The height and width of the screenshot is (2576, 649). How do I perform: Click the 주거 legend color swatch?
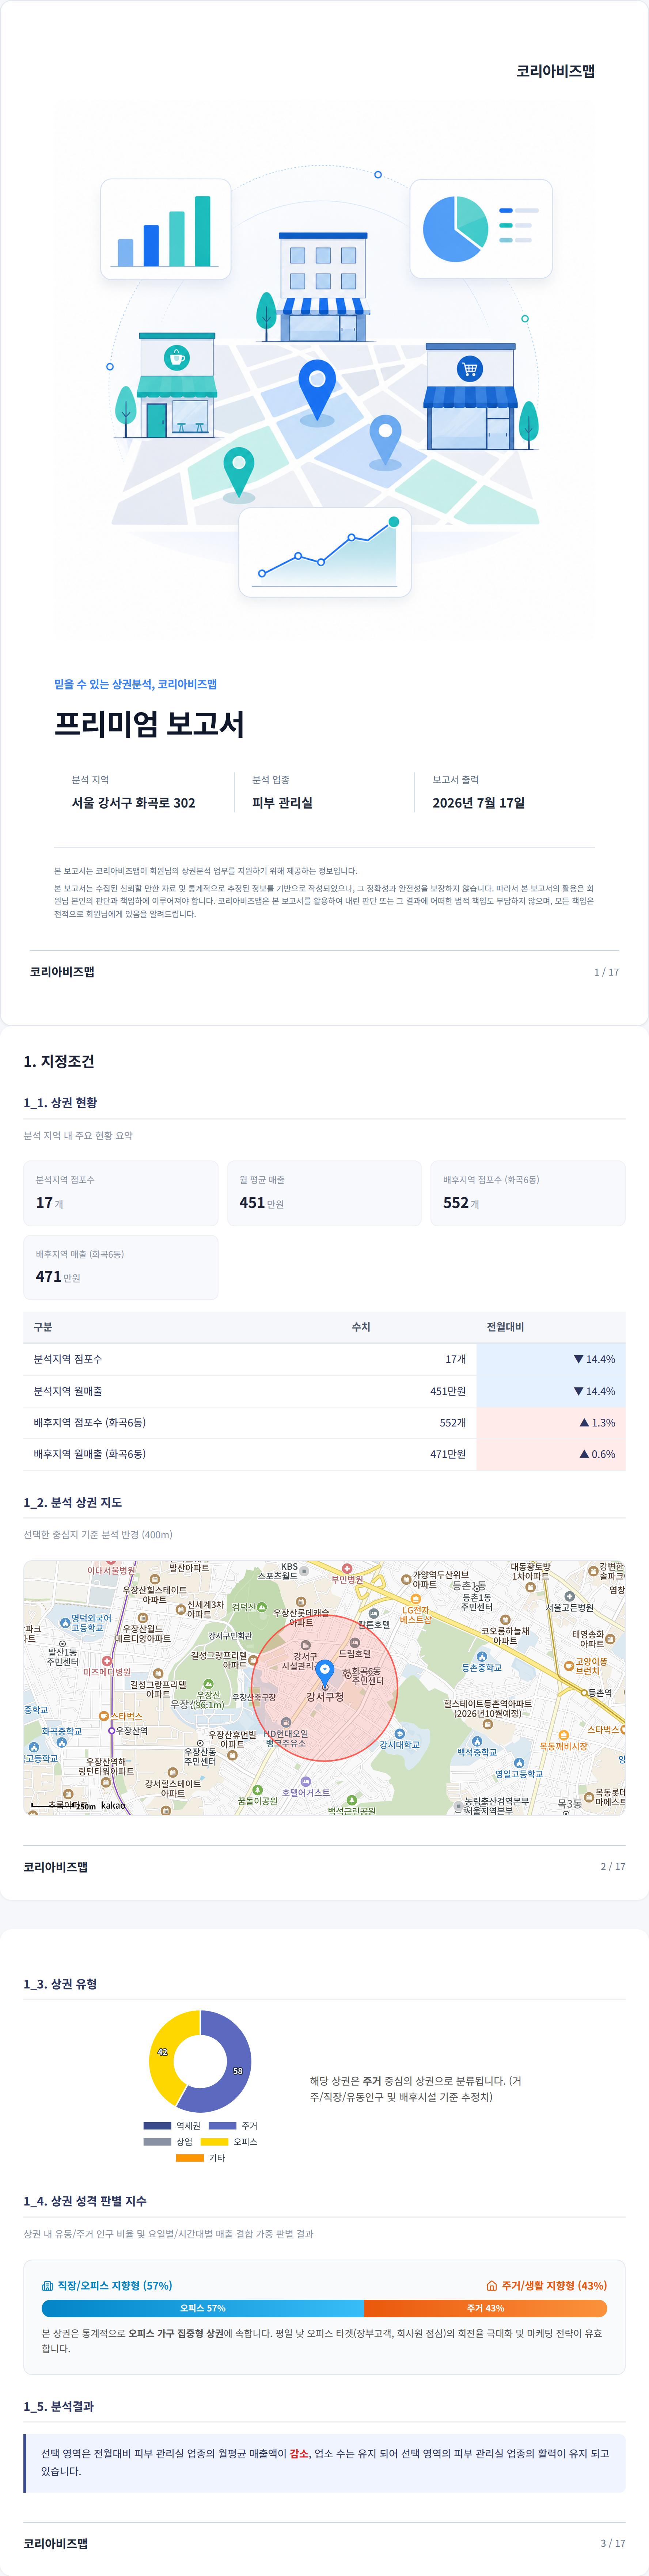pos(222,2126)
